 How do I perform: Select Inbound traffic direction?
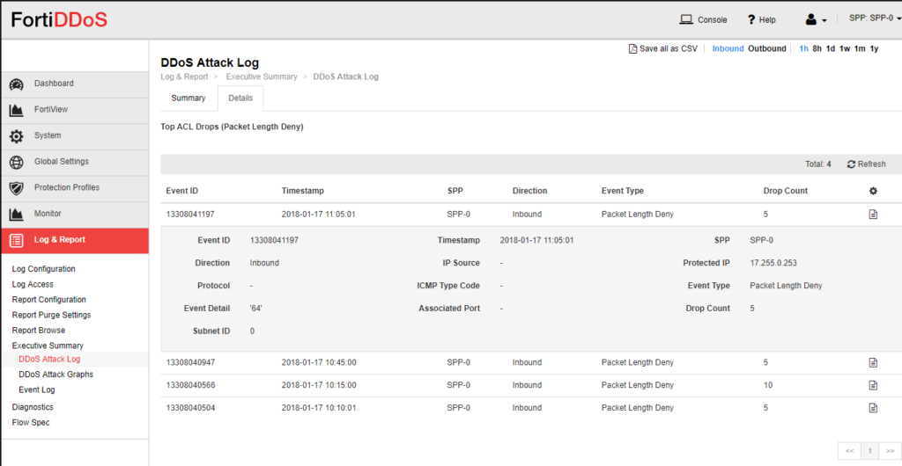coord(728,49)
